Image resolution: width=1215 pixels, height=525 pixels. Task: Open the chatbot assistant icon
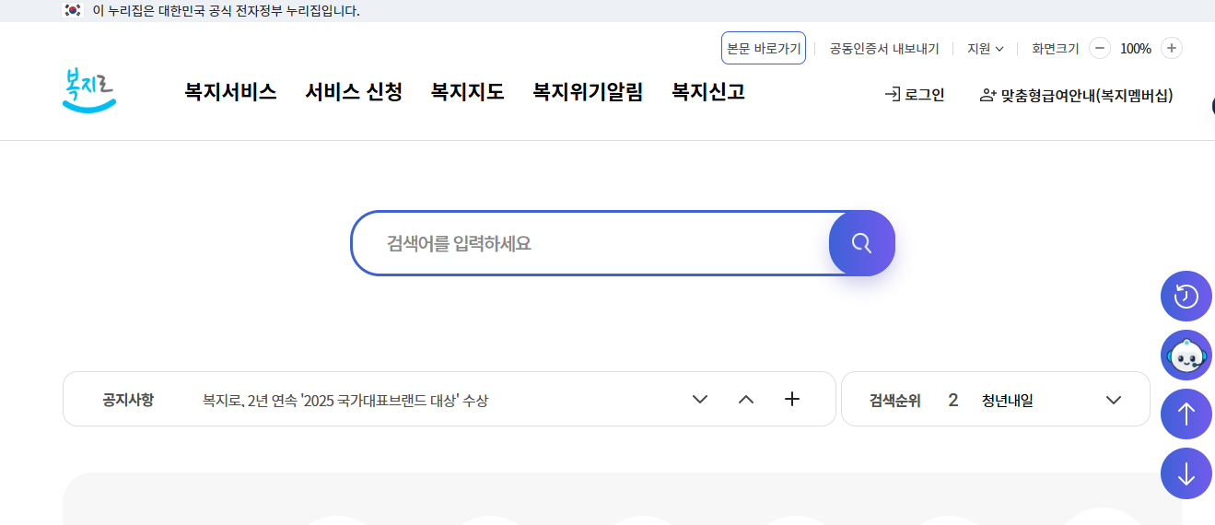[1186, 356]
